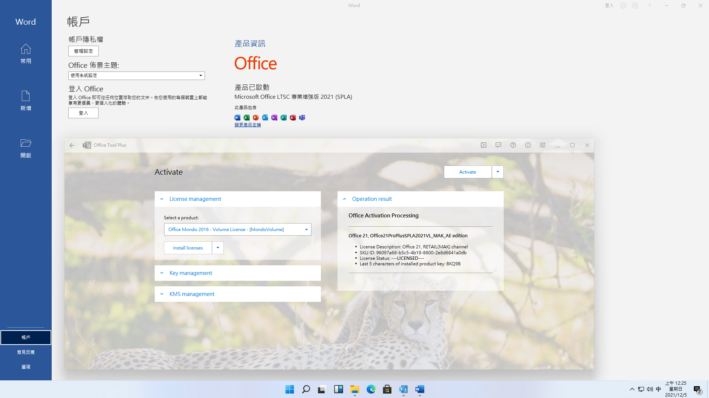Open Microsoft Store from the taskbar

pyautogui.click(x=387, y=389)
